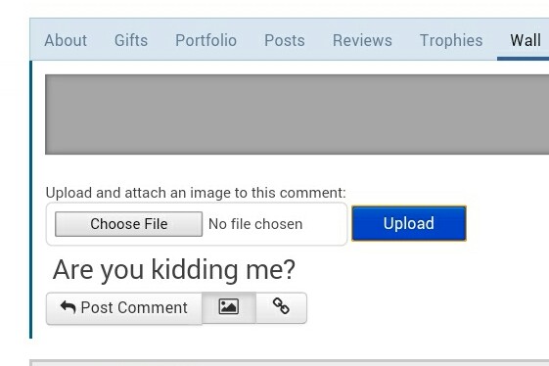Select the Posts tab
549x366 pixels.
(285, 40)
